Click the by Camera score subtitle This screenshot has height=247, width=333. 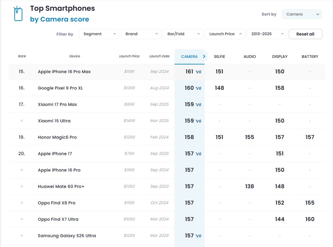[x=60, y=19]
